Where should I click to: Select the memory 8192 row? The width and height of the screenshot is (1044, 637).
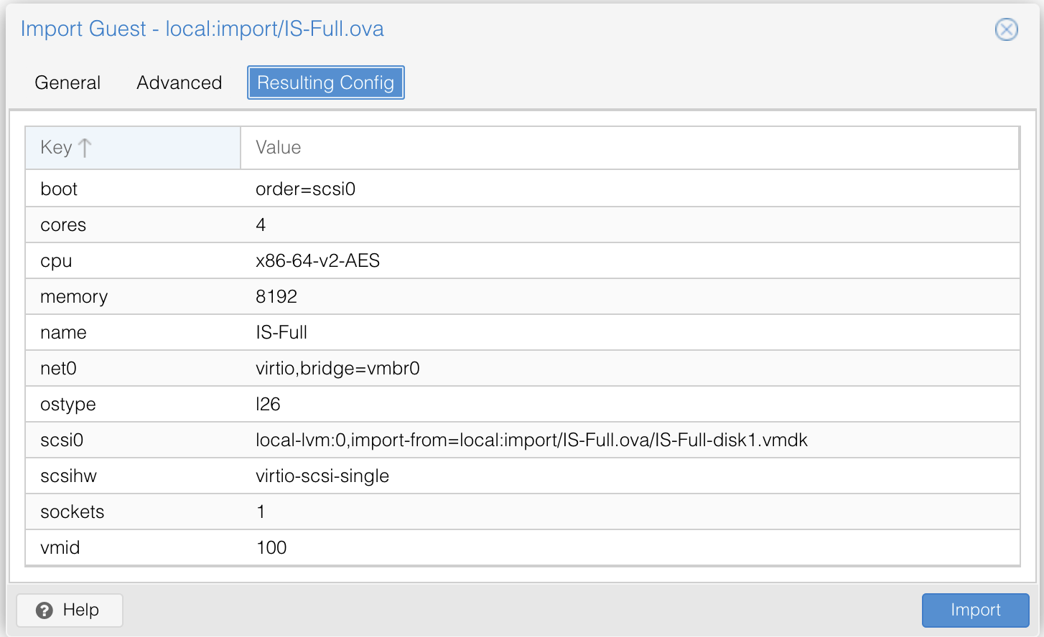[x=523, y=296]
